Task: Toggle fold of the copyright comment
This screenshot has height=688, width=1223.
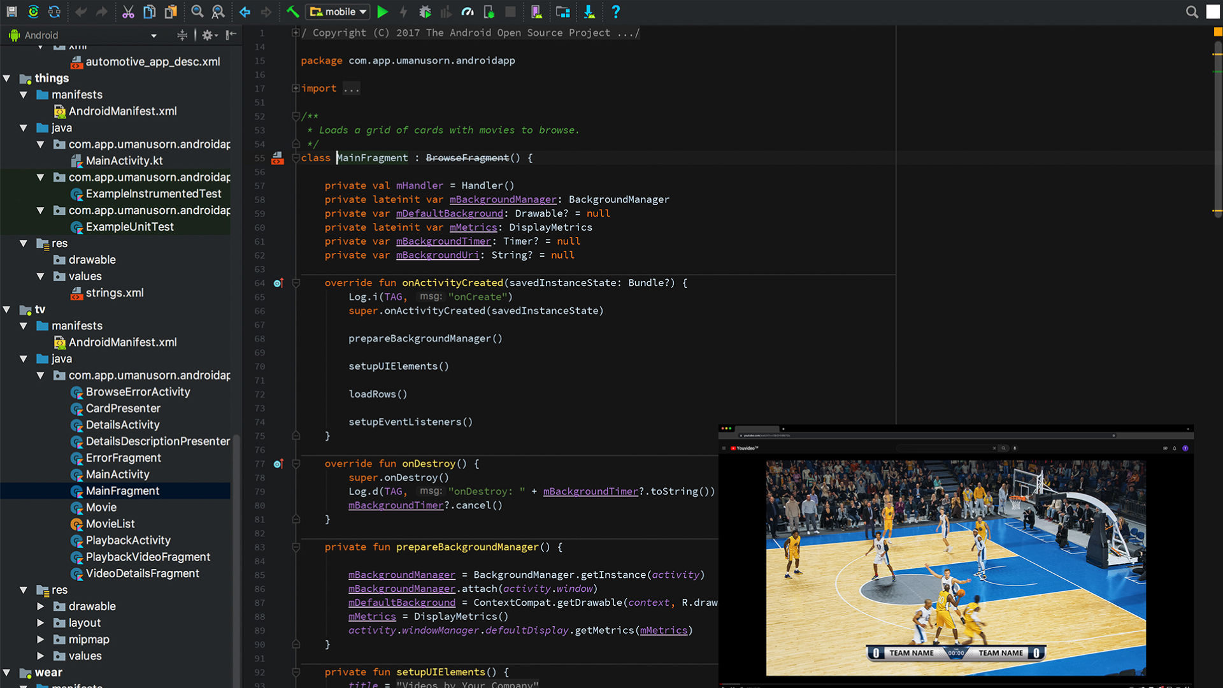Action: [x=296, y=32]
